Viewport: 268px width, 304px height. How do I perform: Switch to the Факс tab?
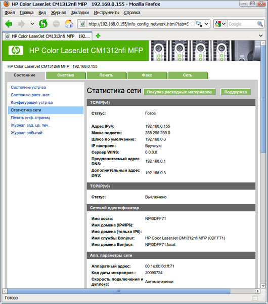[x=147, y=75]
